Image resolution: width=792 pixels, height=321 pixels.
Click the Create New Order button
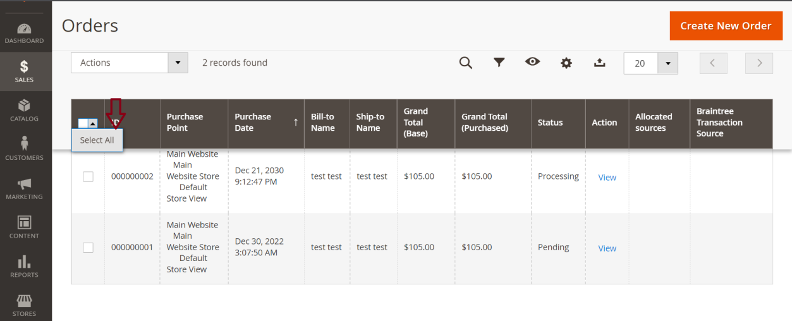click(726, 26)
